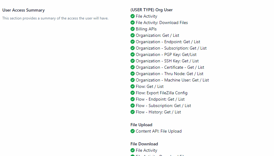The height and width of the screenshot is (156, 274).
Task: Click the File Upload section heading
Action: (141, 125)
